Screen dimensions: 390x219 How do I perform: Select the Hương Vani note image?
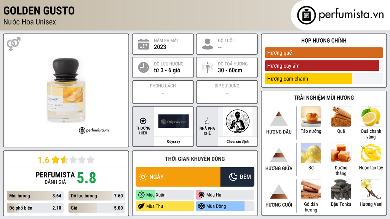point(371,189)
